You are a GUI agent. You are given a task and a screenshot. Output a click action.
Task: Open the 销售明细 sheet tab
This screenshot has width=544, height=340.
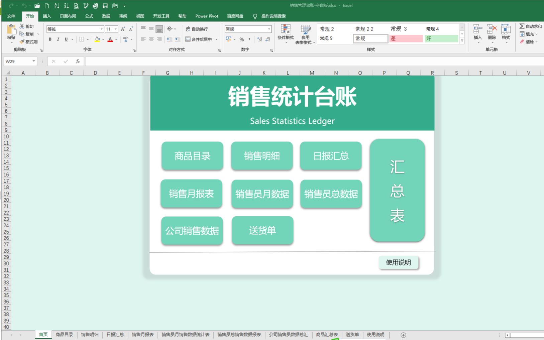[x=90, y=335]
